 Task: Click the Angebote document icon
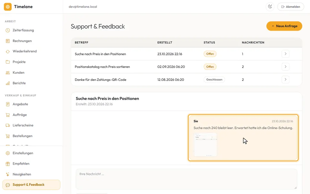[x=8, y=104]
